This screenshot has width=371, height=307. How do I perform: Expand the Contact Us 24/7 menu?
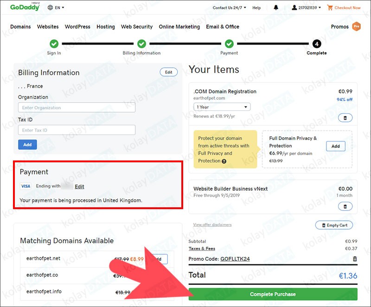(x=229, y=7)
